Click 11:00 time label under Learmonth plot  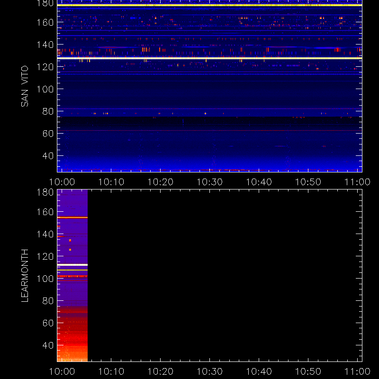coord(358,371)
